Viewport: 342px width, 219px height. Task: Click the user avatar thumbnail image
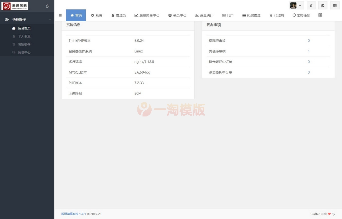[293, 5]
